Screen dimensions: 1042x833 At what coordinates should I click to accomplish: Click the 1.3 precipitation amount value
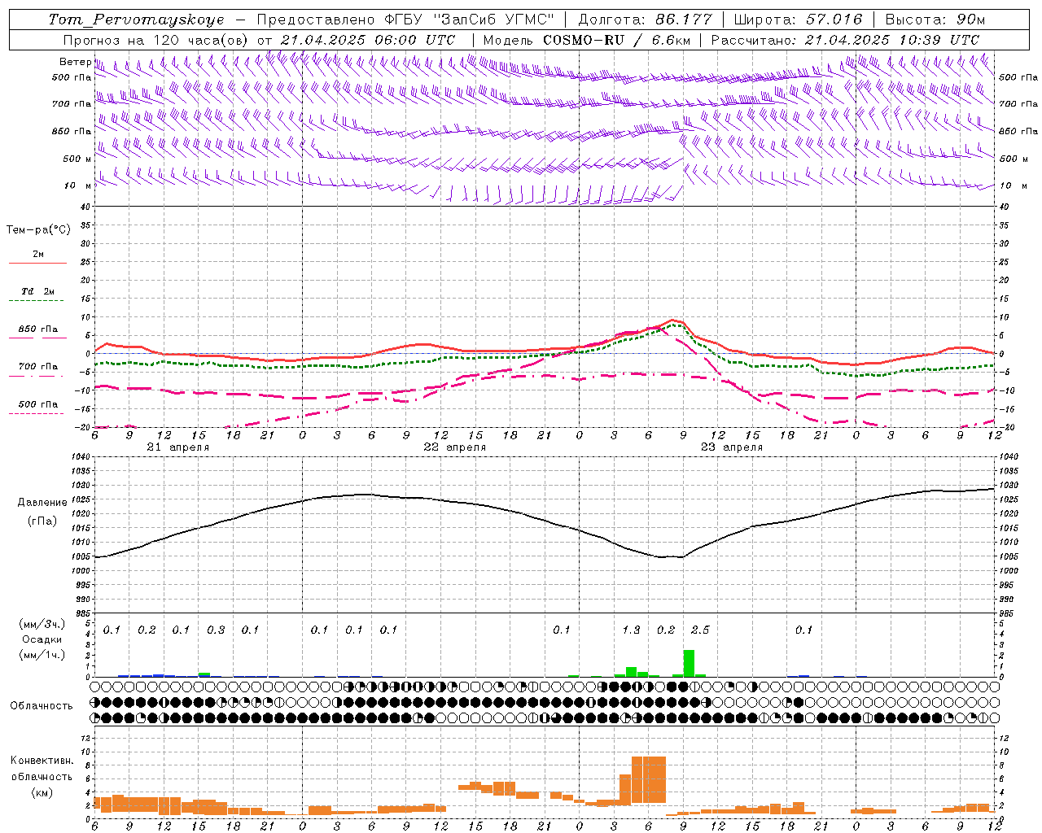[631, 630]
